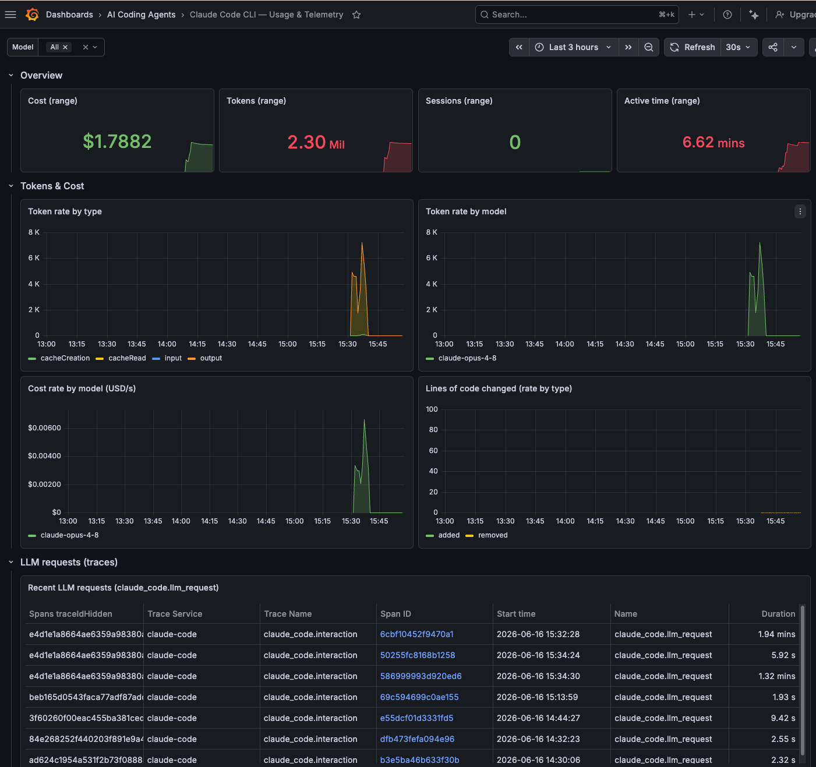Click the orange output legend color marker

coord(192,359)
